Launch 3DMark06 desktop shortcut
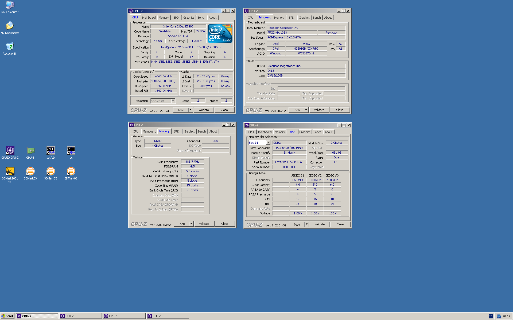Viewport: 513px width, 320px height. click(x=71, y=173)
